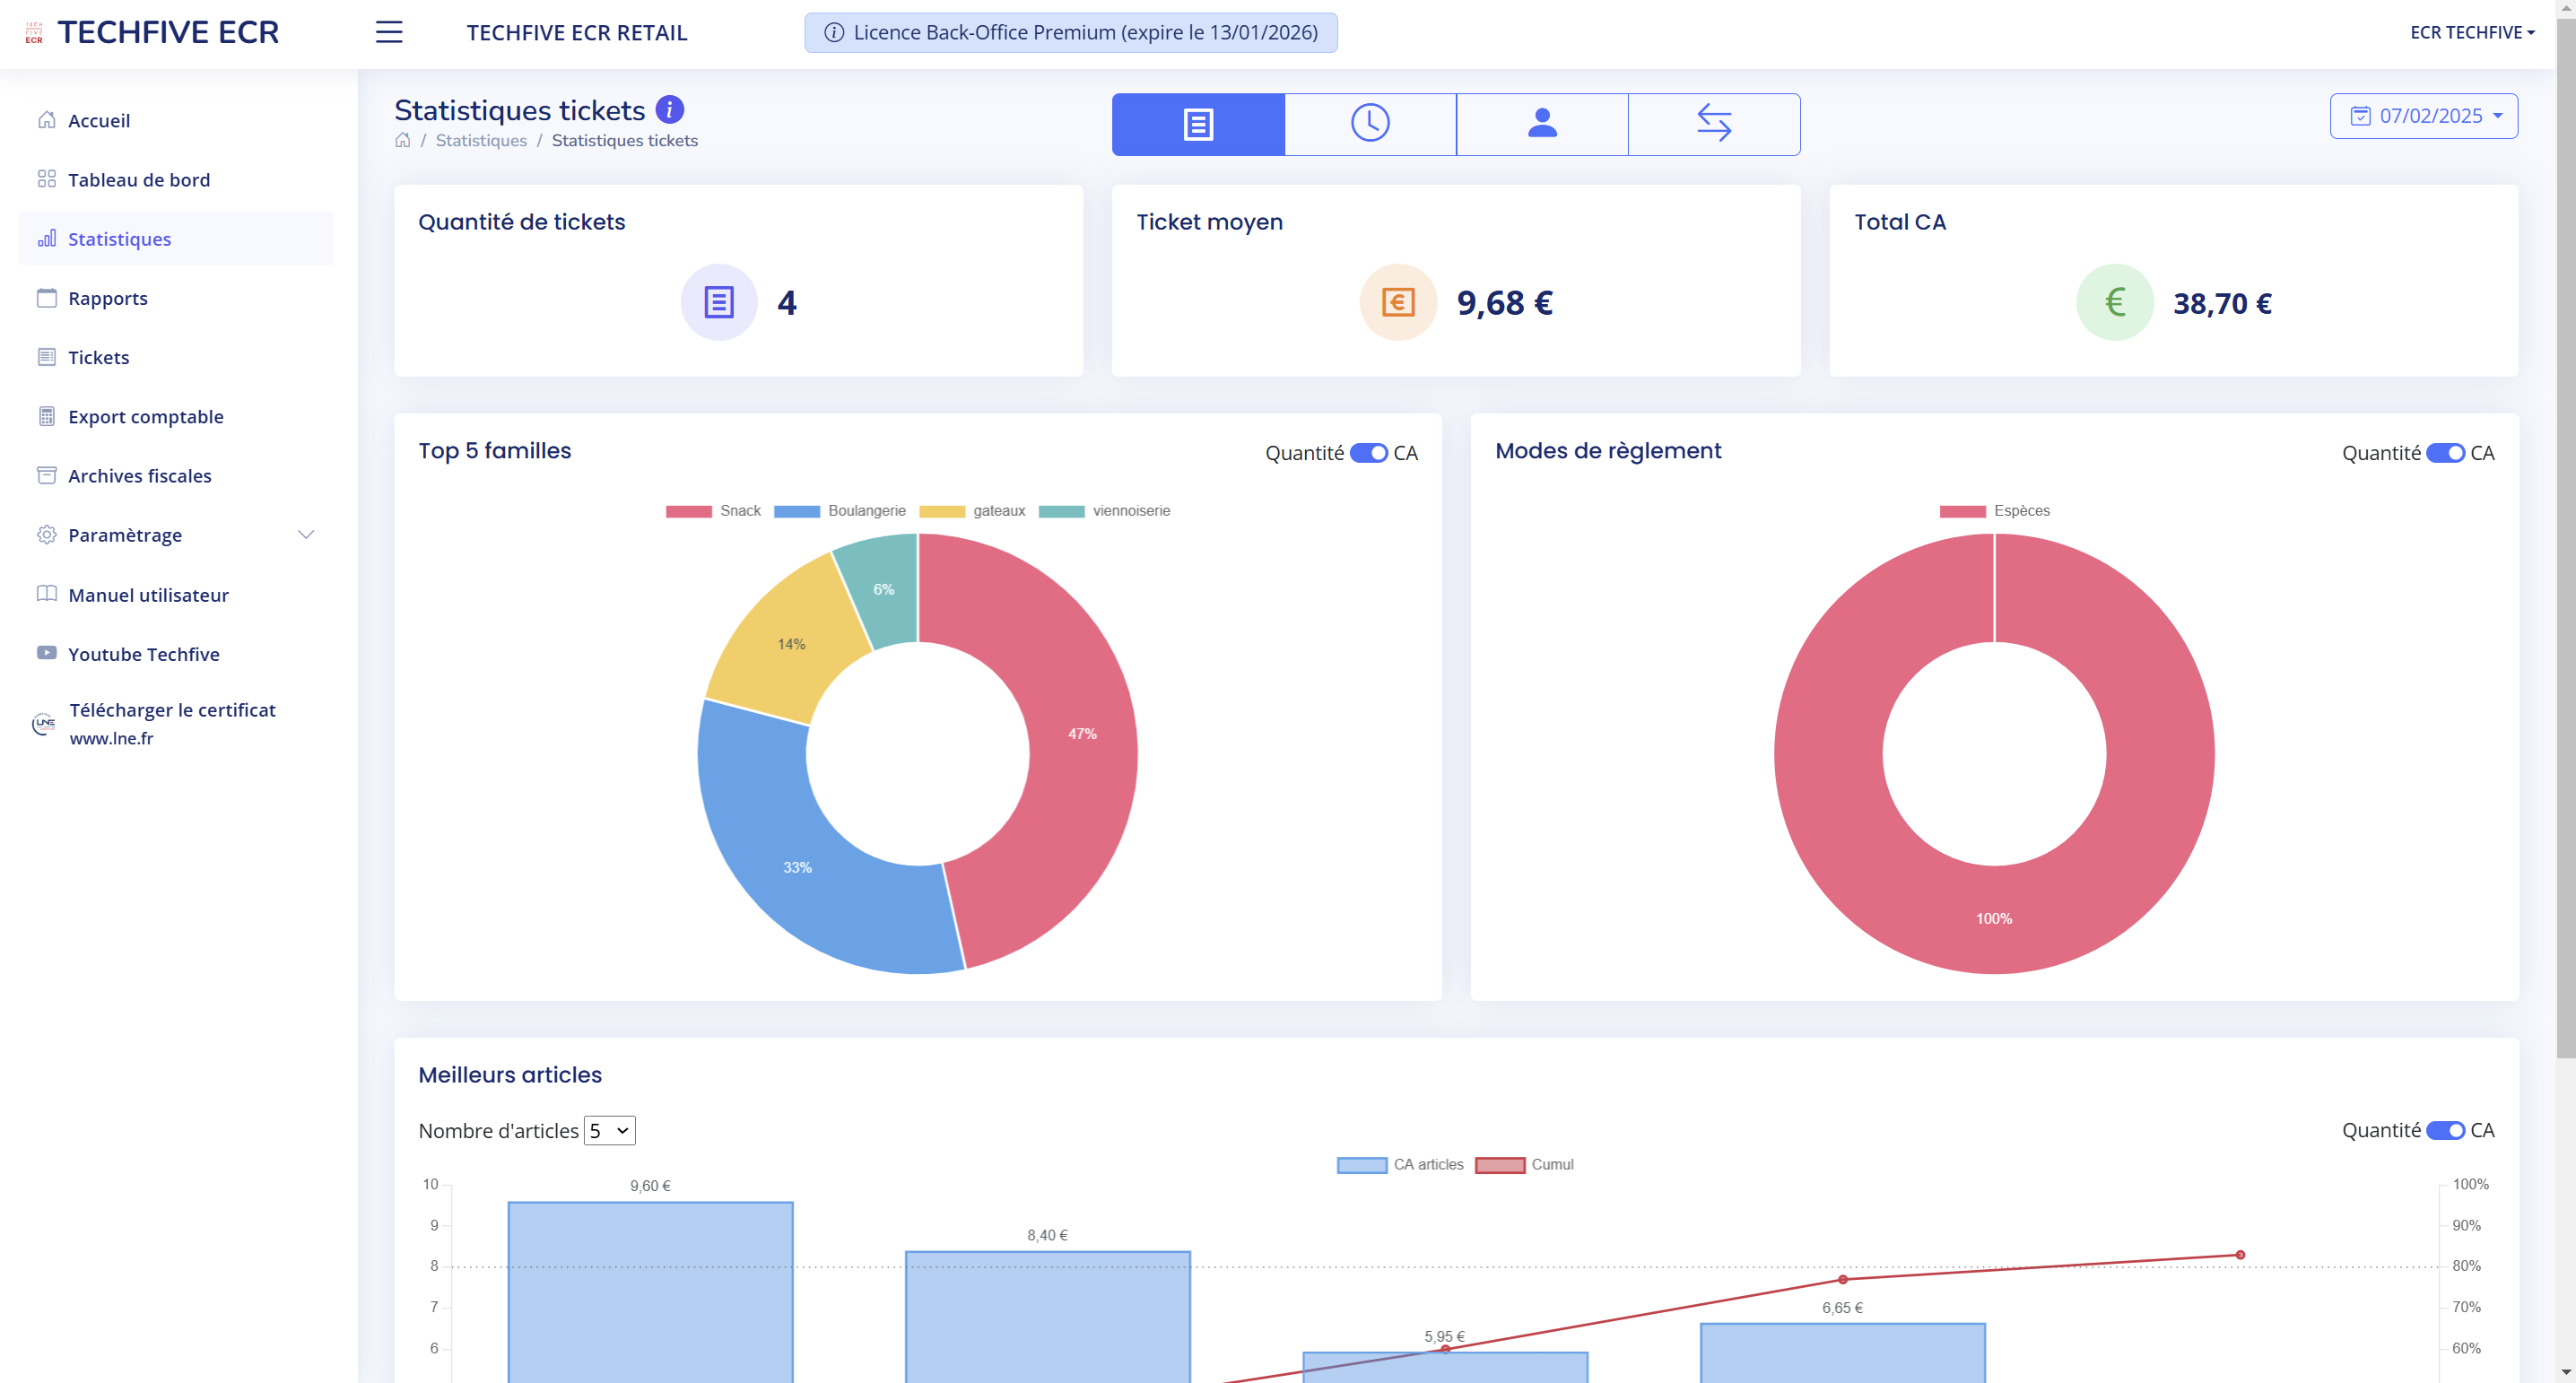Click the 9,60 € bar in Meilleurs articles
Viewport: 2576px width, 1383px height.
[650, 1292]
